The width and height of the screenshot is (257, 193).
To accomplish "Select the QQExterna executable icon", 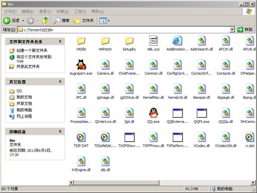I will (177, 113).
